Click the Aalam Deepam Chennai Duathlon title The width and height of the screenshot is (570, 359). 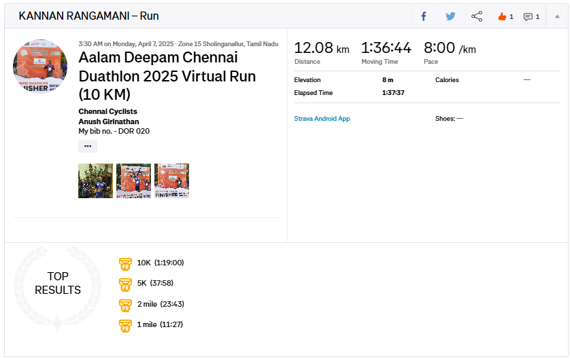pos(167,75)
